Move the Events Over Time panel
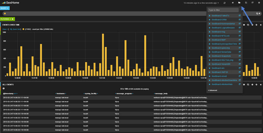The width and height of the screenshot is (263, 133). coord(256,25)
